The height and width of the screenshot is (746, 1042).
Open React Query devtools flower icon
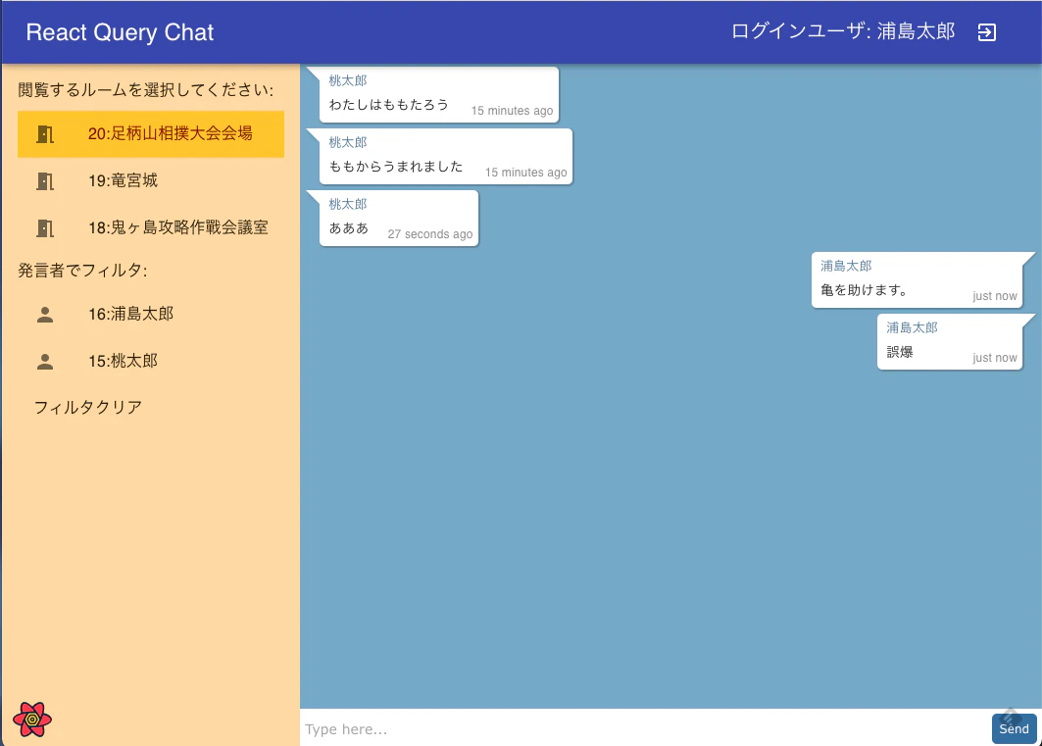click(32, 720)
